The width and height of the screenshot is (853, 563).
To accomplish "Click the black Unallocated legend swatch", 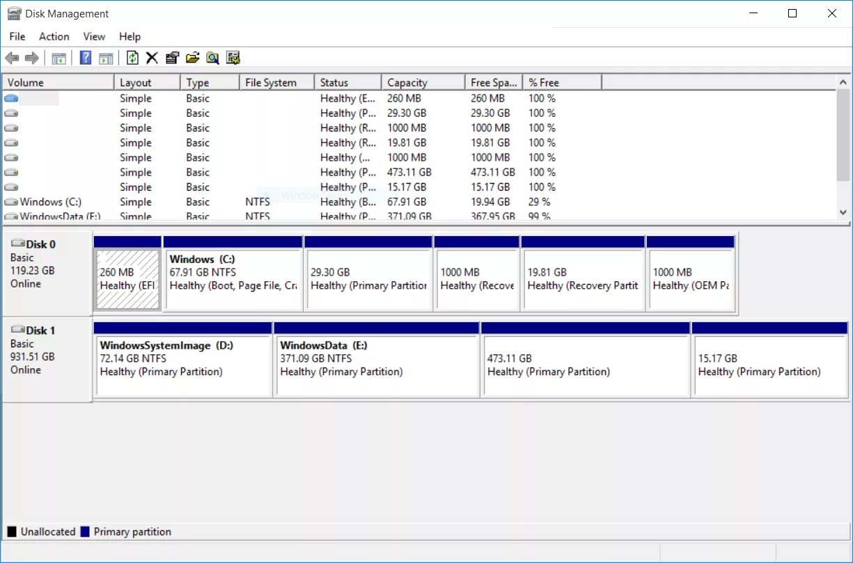I will tap(12, 532).
